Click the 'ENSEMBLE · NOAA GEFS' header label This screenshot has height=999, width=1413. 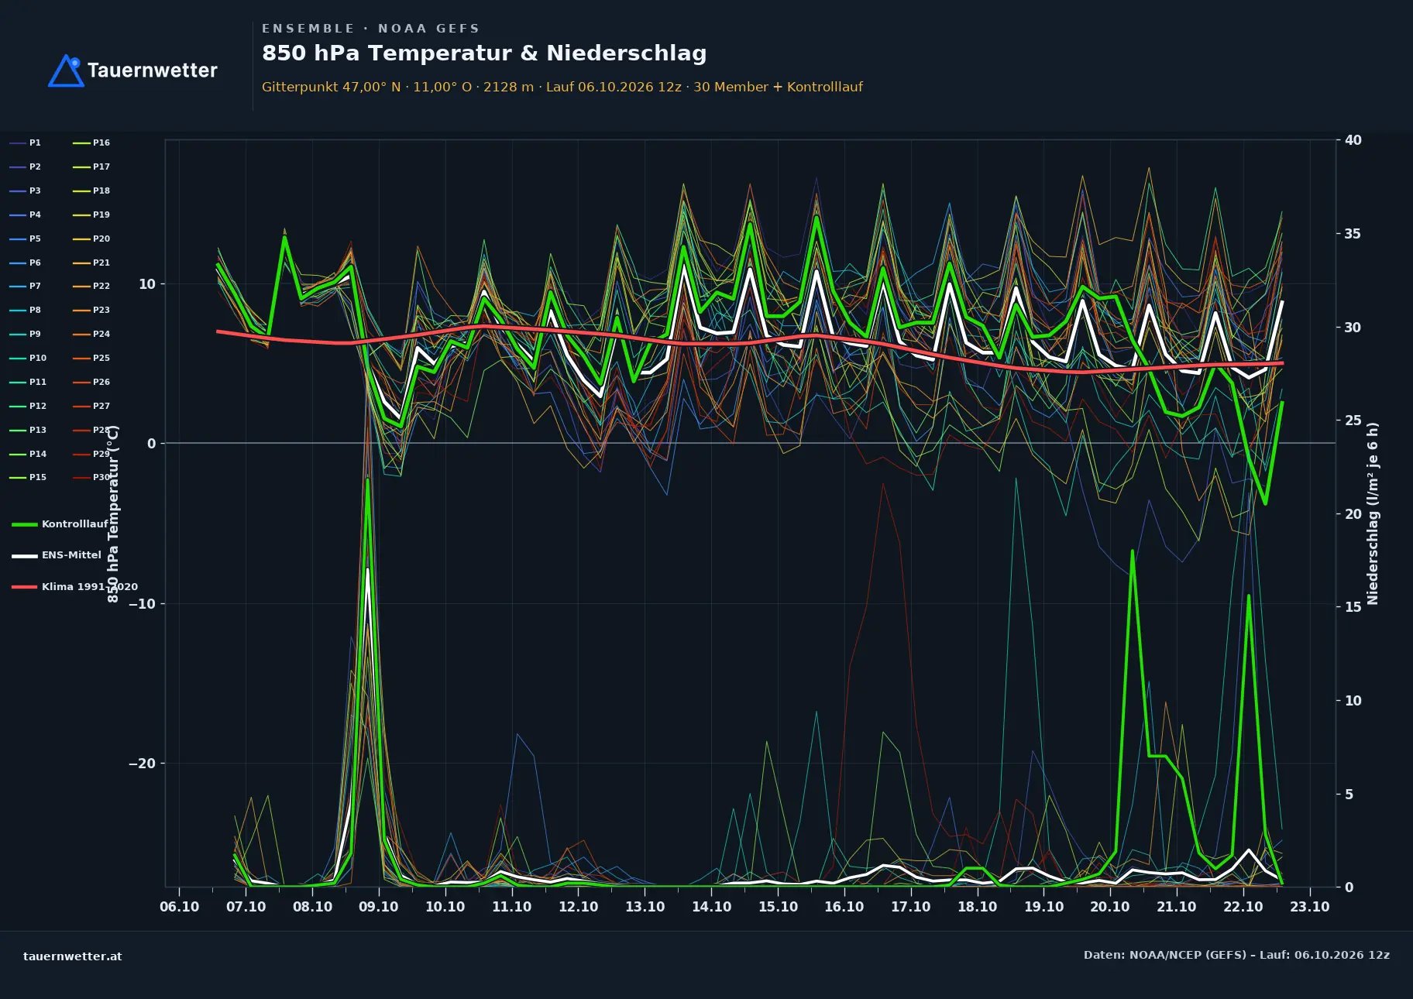(370, 29)
